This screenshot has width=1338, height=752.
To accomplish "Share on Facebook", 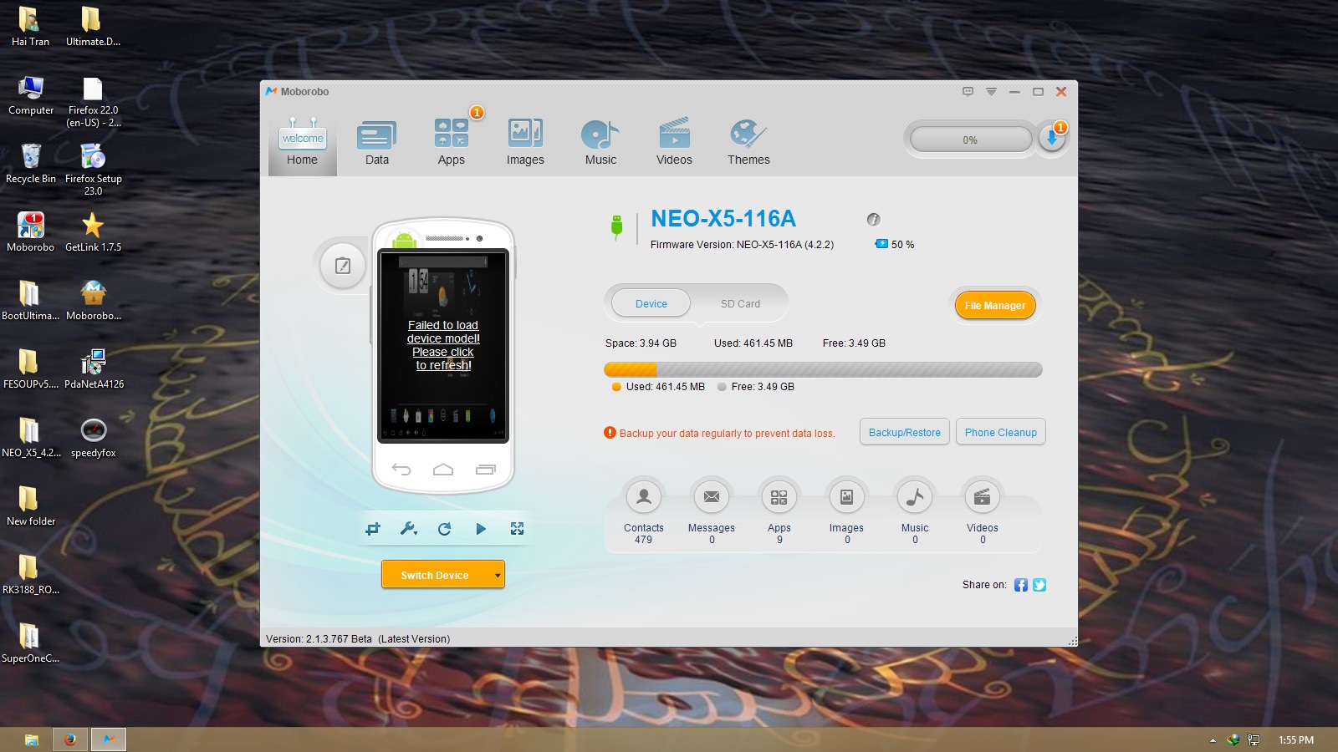I will coord(1021,585).
